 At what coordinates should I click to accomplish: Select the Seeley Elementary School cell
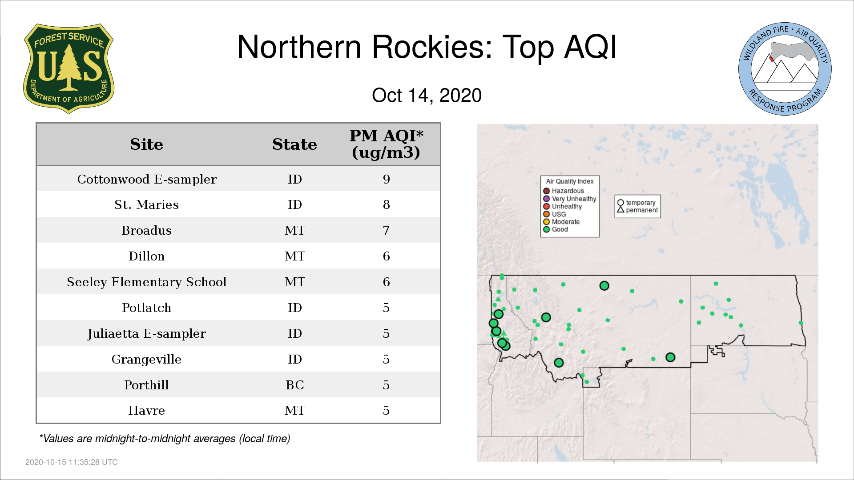(x=147, y=282)
